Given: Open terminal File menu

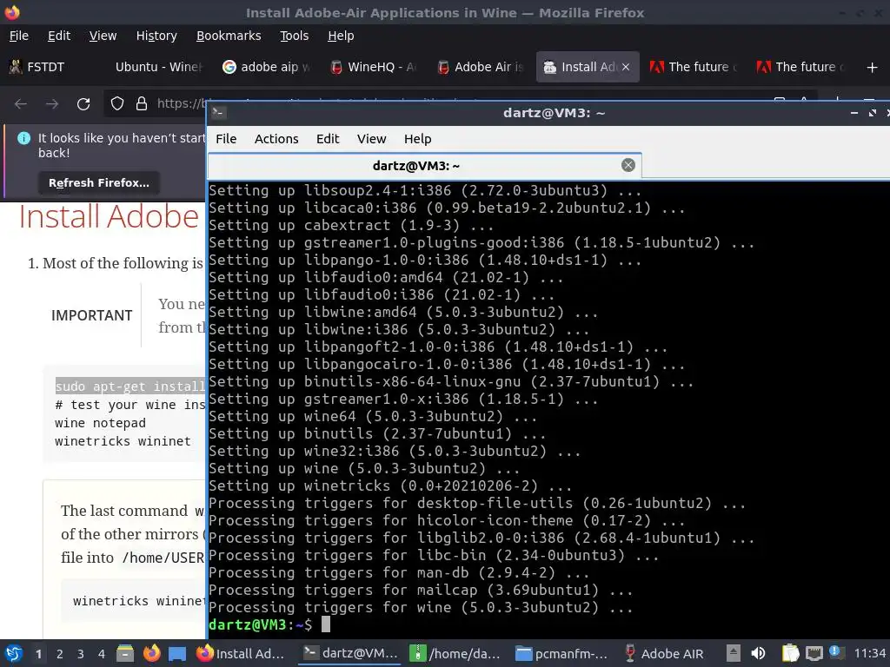Looking at the screenshot, I should 226,139.
